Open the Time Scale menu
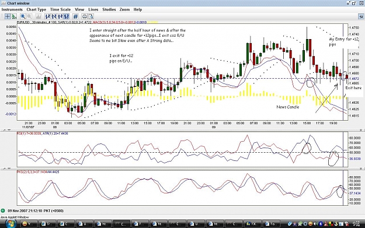Image resolution: width=365 pixels, height=228 pixels. pyautogui.click(x=60, y=9)
